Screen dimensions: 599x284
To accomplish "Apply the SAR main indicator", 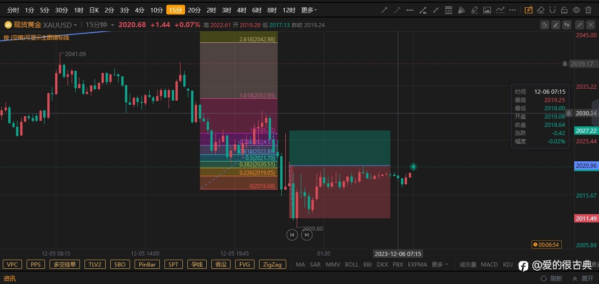I will pyautogui.click(x=315, y=265).
